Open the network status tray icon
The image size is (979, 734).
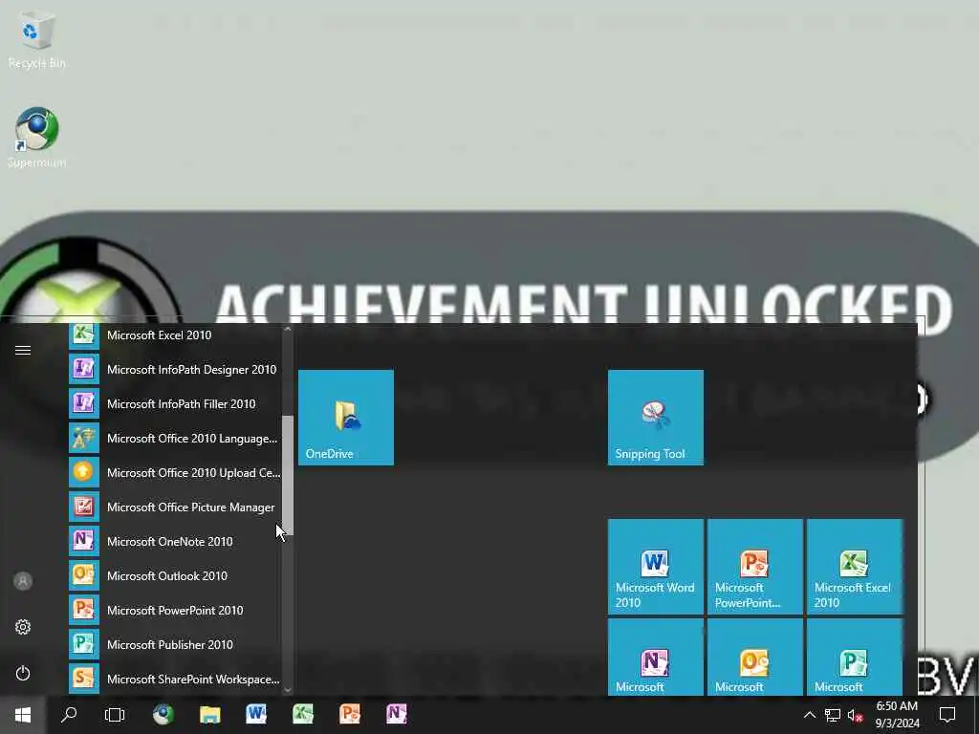pos(833,715)
